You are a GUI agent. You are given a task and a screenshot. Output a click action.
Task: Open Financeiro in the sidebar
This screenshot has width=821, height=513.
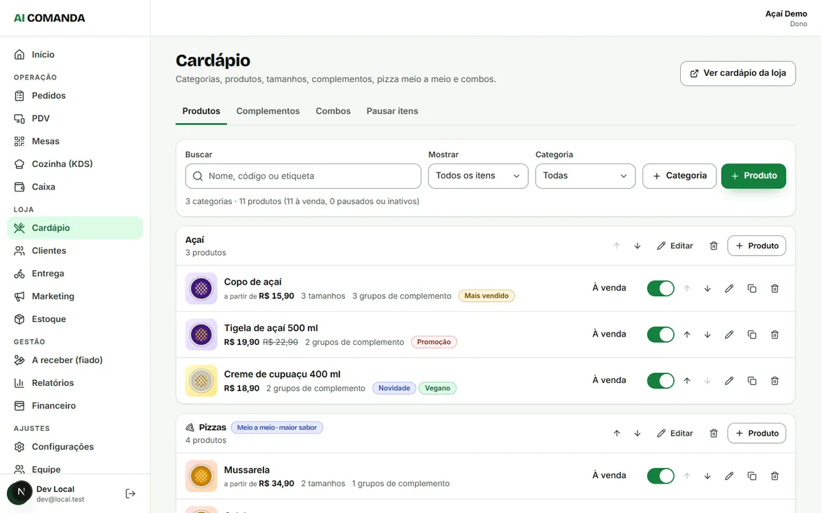coord(75,406)
